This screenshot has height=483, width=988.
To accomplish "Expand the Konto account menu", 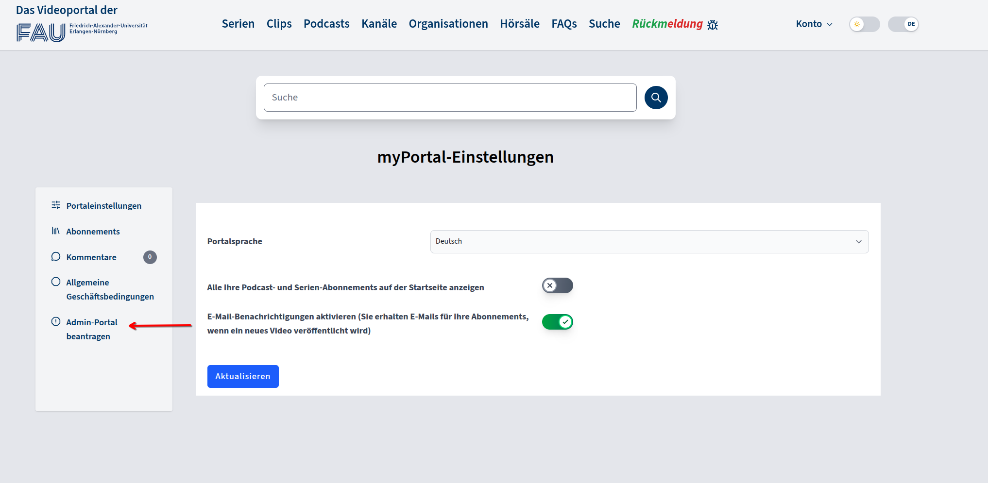I will pos(814,24).
